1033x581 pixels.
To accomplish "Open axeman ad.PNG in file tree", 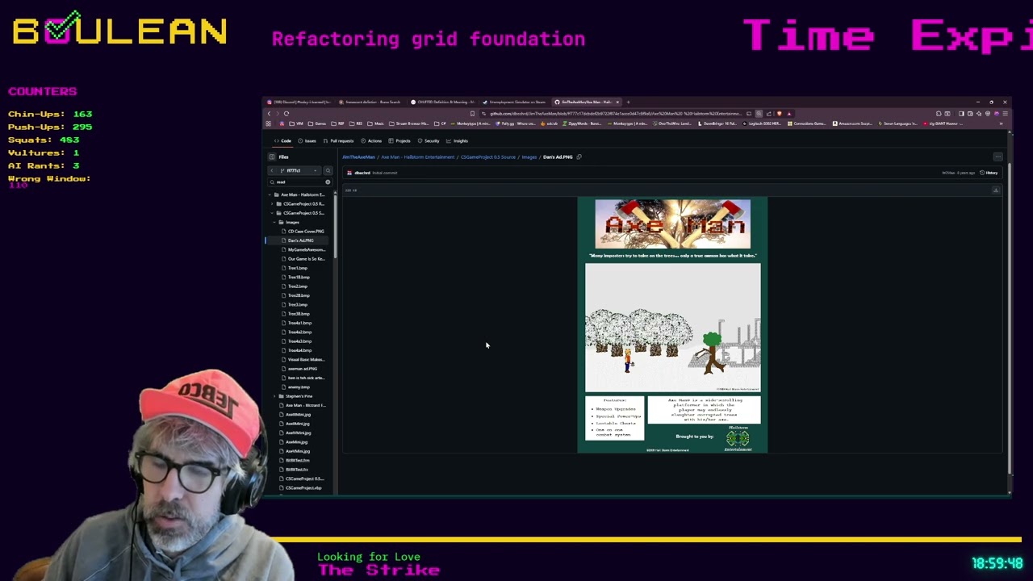I will click(x=303, y=369).
